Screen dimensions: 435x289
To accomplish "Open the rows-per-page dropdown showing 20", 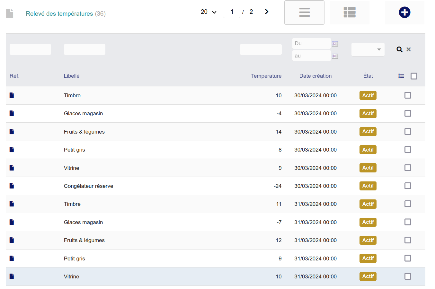I will 204,12.
